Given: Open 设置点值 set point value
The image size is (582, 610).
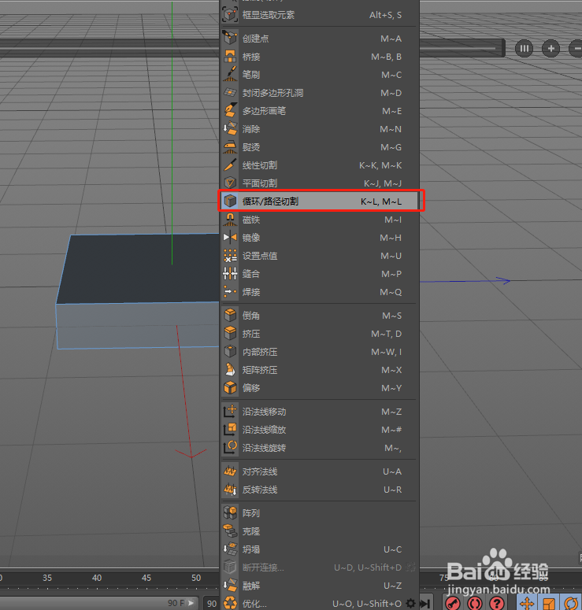Looking at the screenshot, I should (319, 256).
